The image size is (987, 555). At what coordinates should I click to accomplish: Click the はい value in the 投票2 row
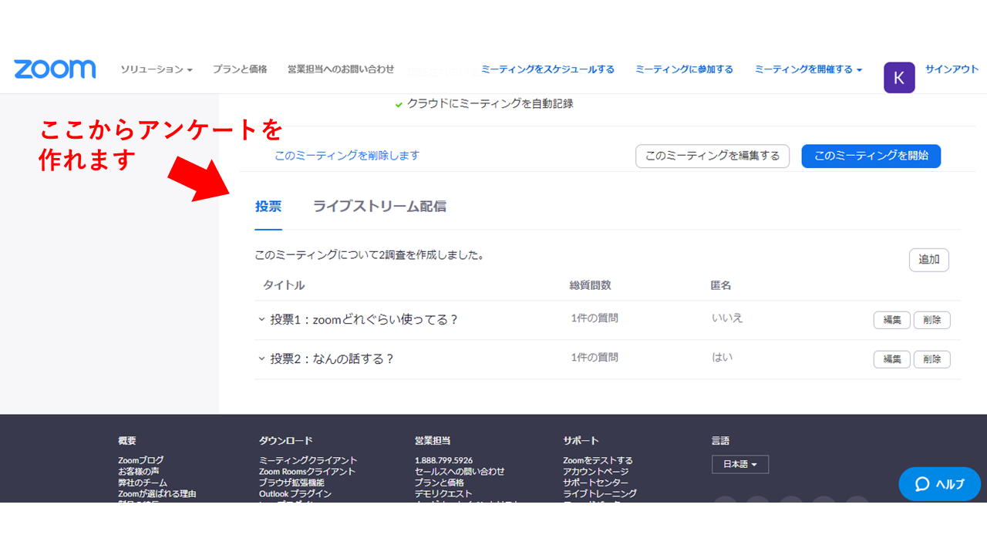point(723,357)
